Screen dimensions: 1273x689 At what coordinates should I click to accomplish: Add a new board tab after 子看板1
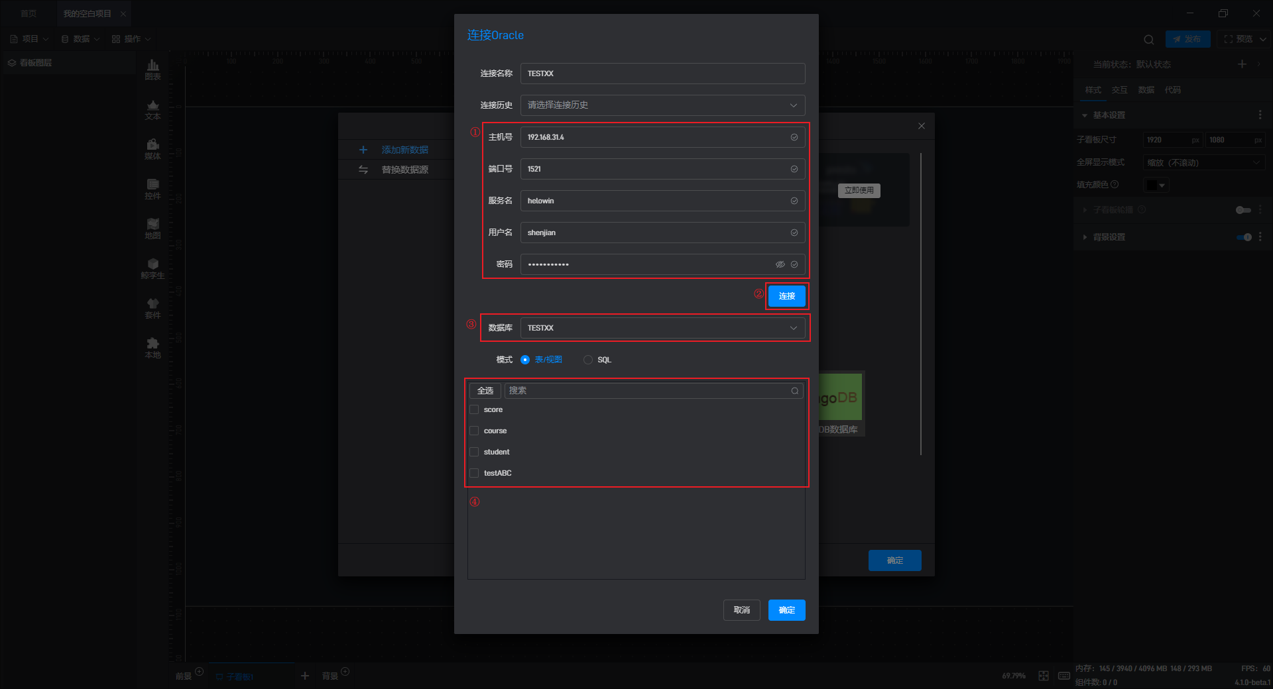(305, 676)
